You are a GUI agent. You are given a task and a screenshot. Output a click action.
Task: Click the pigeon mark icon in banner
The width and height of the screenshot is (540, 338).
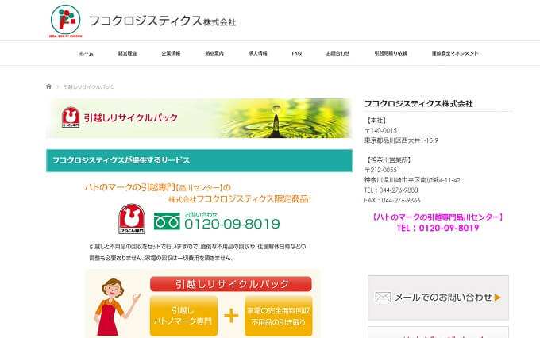(71, 117)
